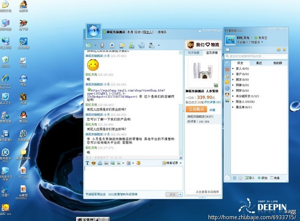Click the add friend icon in chat toolbar
Viewport: 300px width, 221px height.
(x=131, y=45)
